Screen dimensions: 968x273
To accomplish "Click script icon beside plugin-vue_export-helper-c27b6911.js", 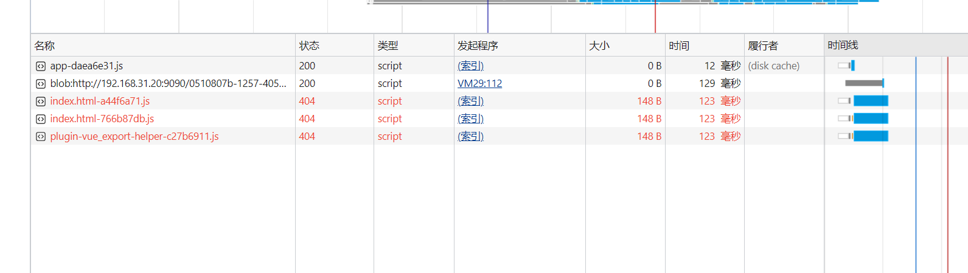I will point(40,136).
